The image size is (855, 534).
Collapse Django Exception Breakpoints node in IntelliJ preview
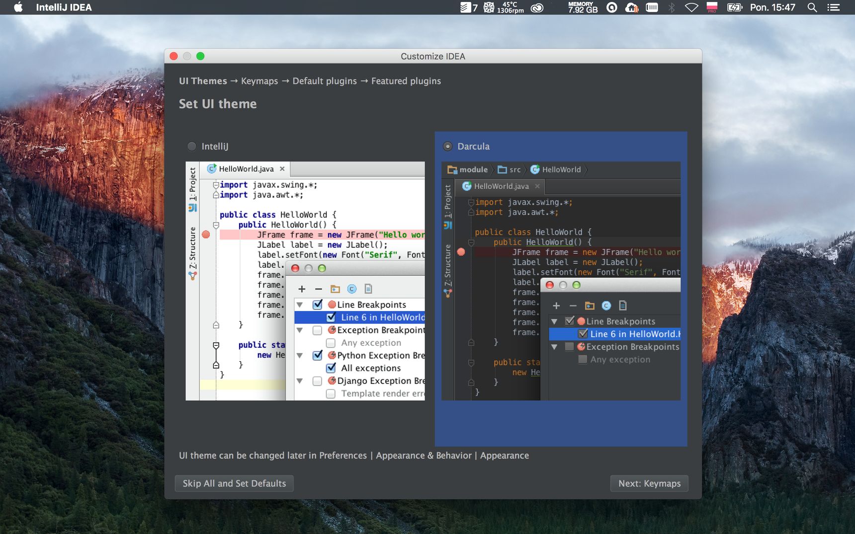300,381
